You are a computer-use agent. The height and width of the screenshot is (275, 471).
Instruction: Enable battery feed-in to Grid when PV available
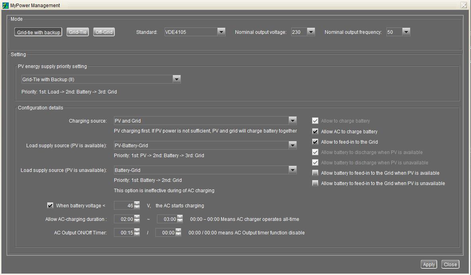coord(315,173)
